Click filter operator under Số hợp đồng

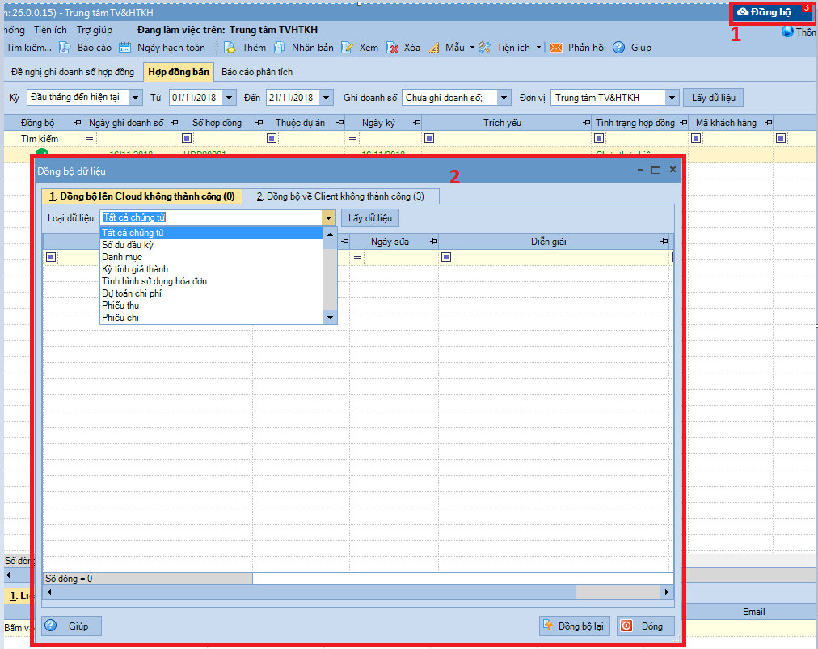[x=187, y=138]
